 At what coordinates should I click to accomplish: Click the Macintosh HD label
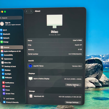(39, 96)
